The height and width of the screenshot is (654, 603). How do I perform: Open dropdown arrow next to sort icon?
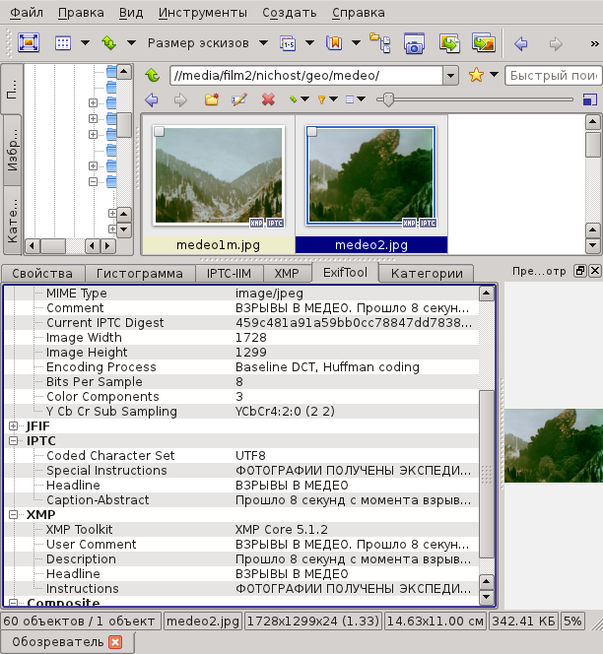coord(131,42)
